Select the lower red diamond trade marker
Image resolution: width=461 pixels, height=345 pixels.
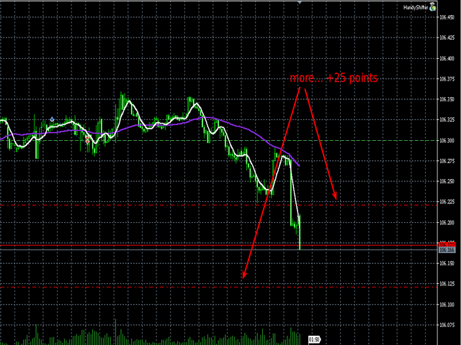pyautogui.click(x=87, y=142)
